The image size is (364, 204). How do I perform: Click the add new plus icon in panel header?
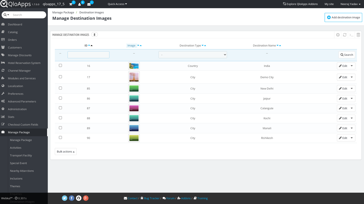tap(338, 35)
